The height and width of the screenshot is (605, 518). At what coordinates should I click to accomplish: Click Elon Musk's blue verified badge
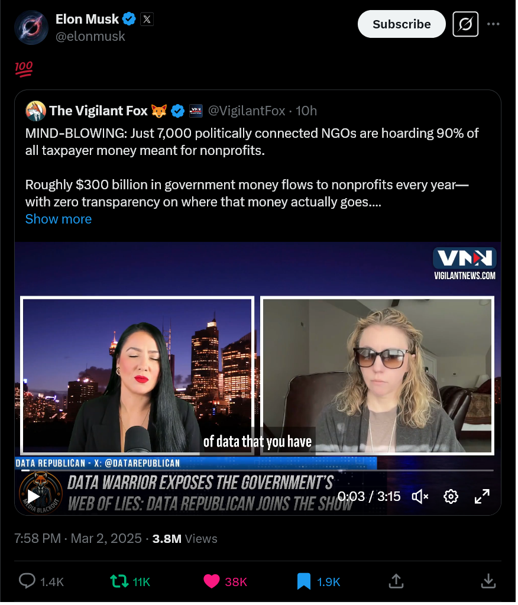coord(129,19)
